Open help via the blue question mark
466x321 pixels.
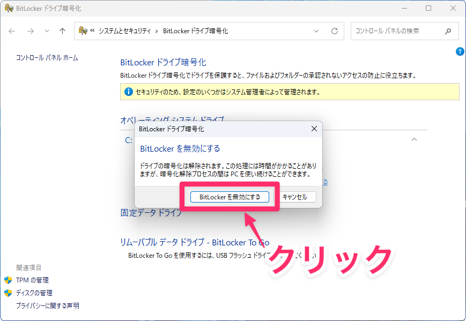click(460, 51)
